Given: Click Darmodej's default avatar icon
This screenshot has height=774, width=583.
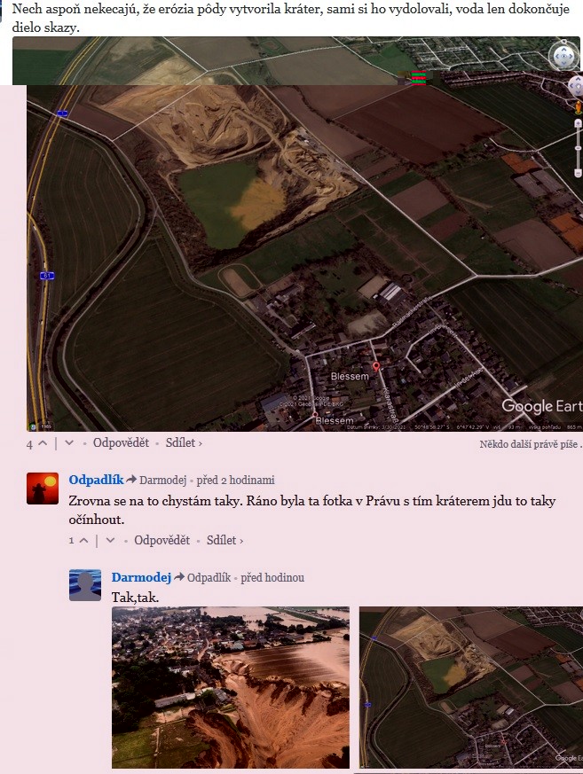Looking at the screenshot, I should point(85,585).
